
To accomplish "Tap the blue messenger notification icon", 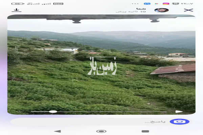I will (147, 3).
